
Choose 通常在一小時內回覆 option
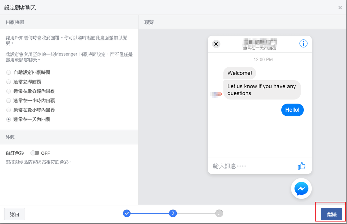coord(9,101)
